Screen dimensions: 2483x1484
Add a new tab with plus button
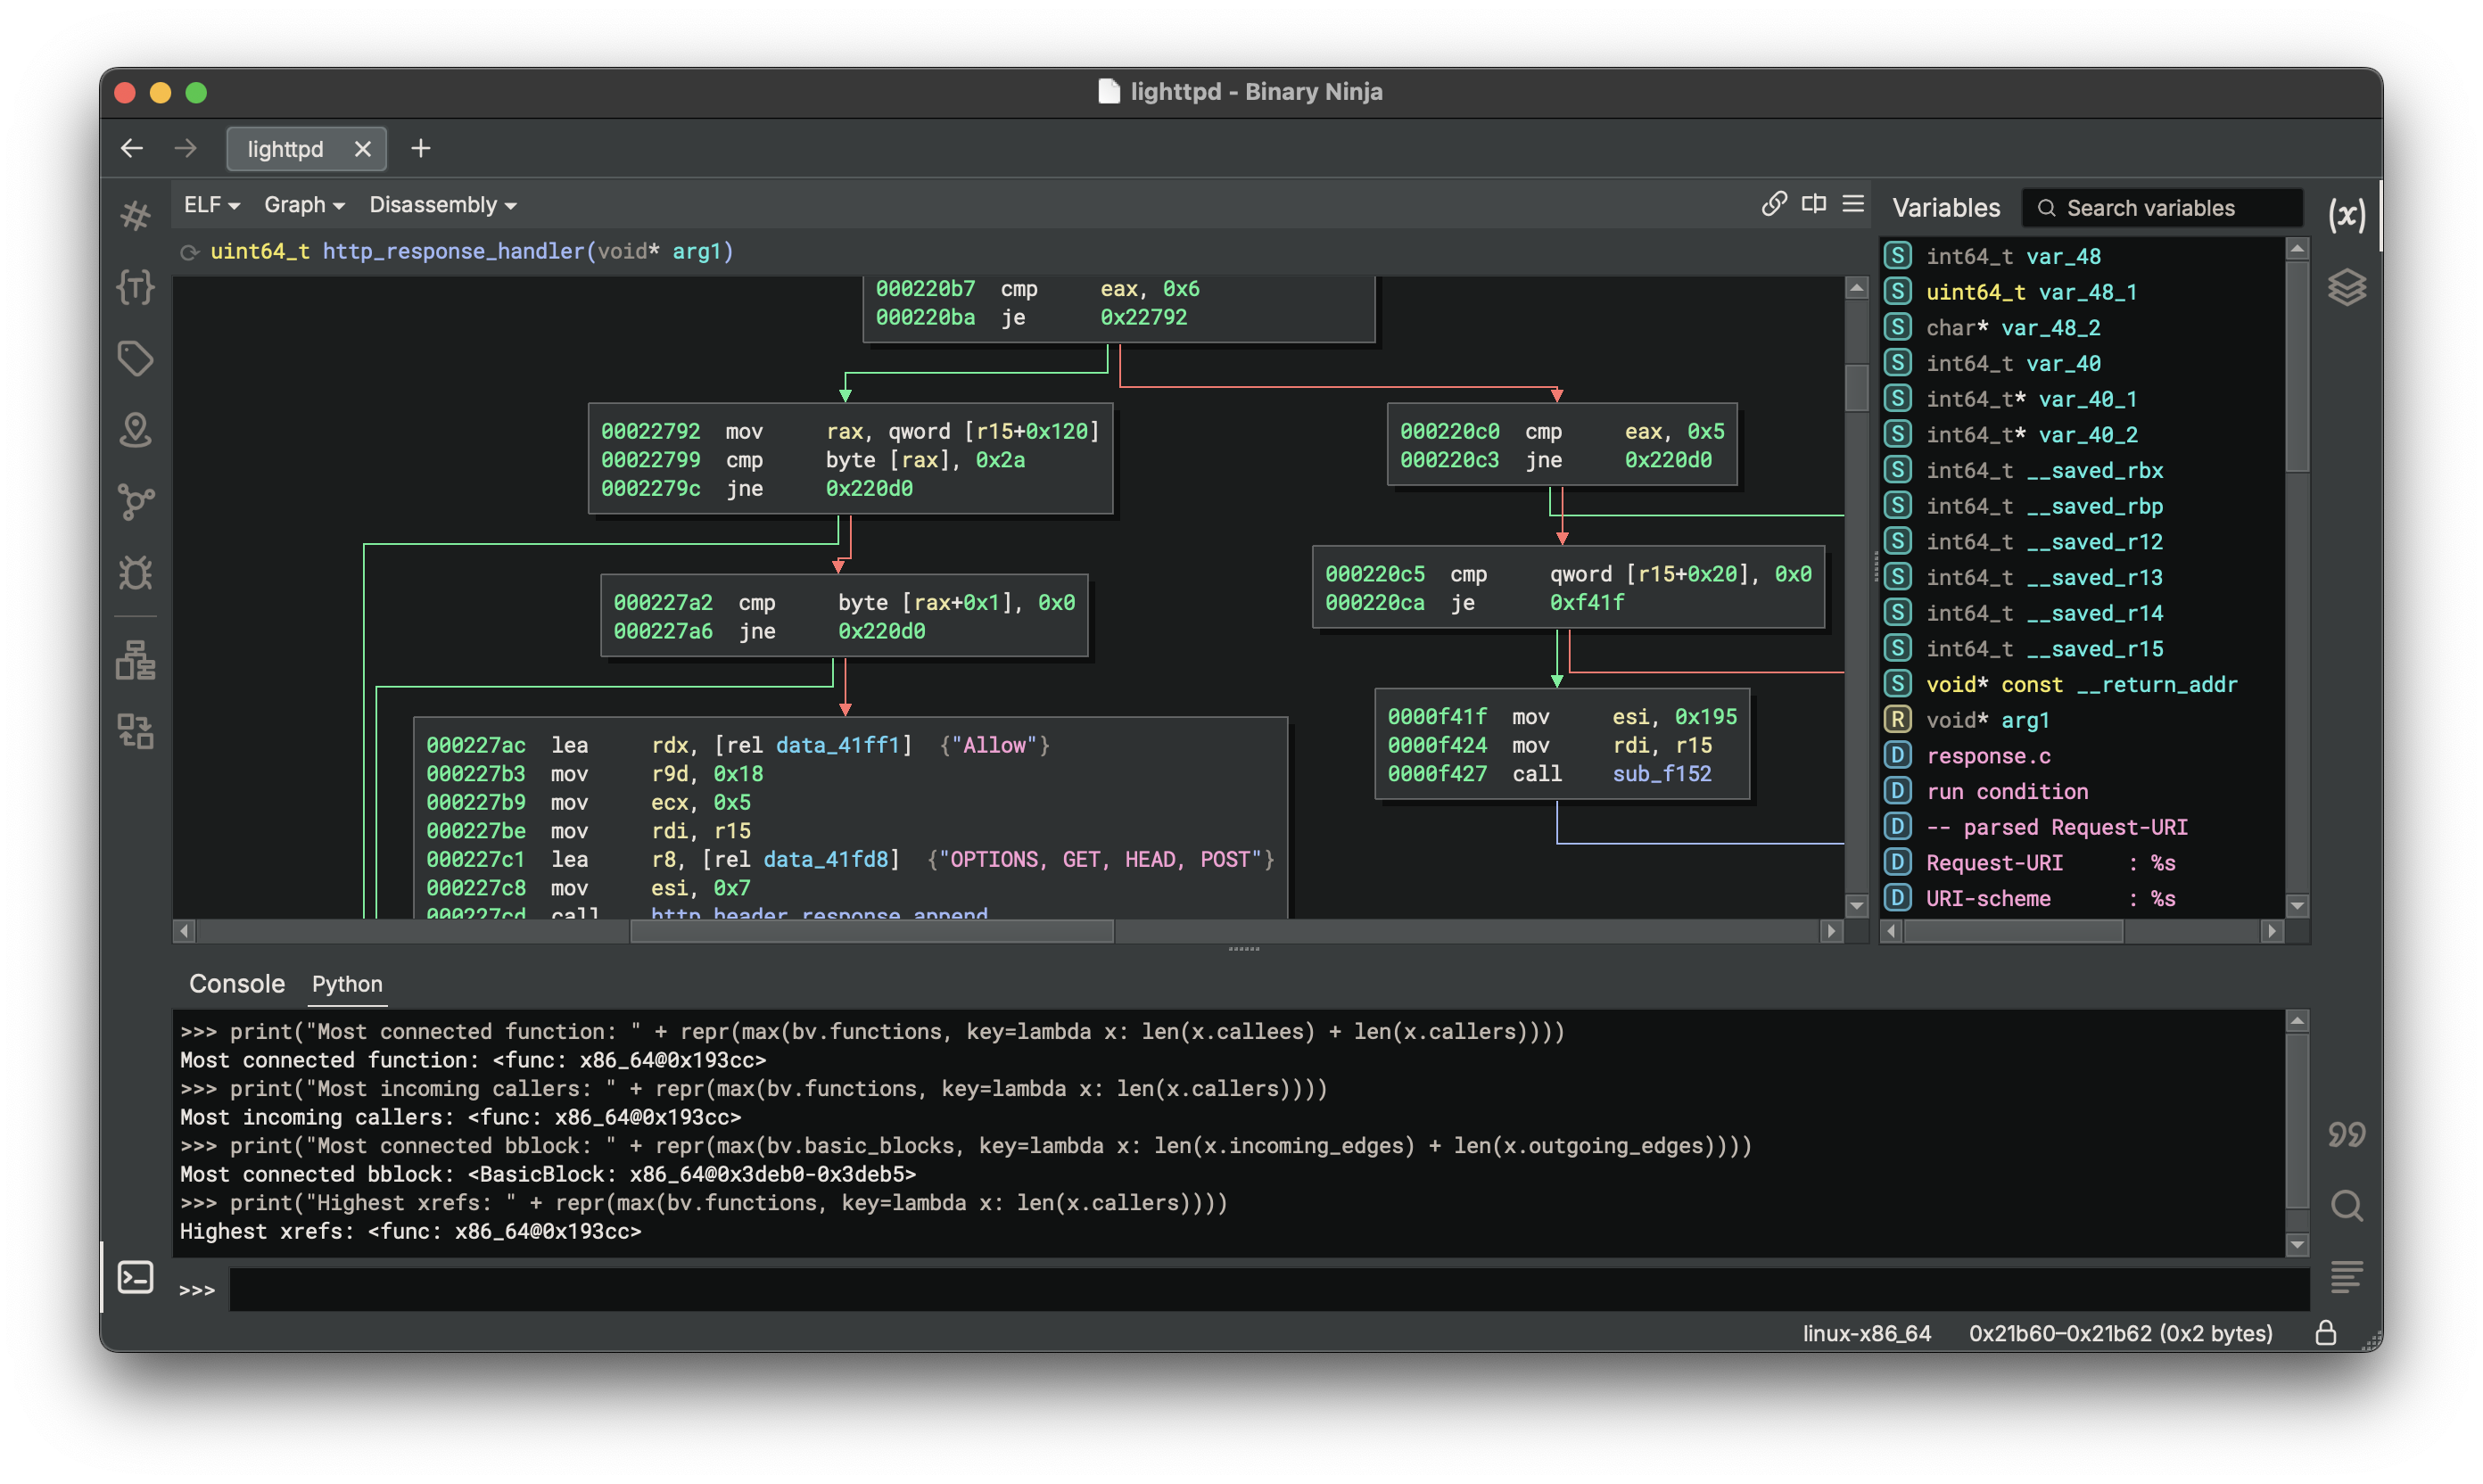tap(421, 149)
